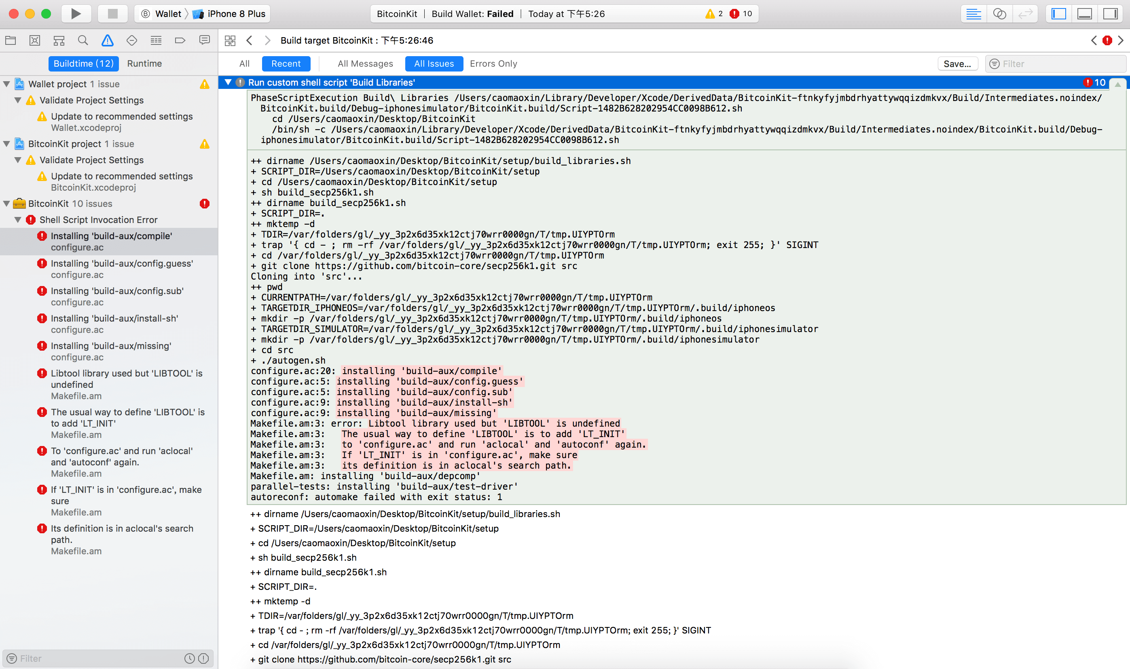Screen dimensions: 1130x669
Task: Collapse the BitcoinKit 10 issues group
Action: point(7,204)
